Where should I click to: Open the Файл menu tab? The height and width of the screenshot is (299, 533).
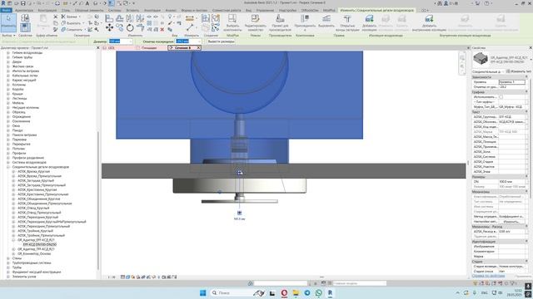6,11
